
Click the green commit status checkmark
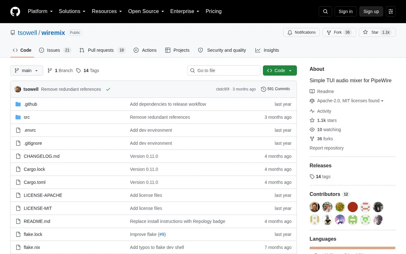click(108, 89)
